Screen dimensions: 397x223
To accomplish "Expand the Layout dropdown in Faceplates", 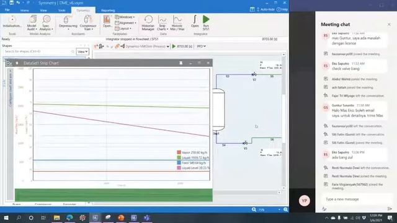I will coord(123,29).
